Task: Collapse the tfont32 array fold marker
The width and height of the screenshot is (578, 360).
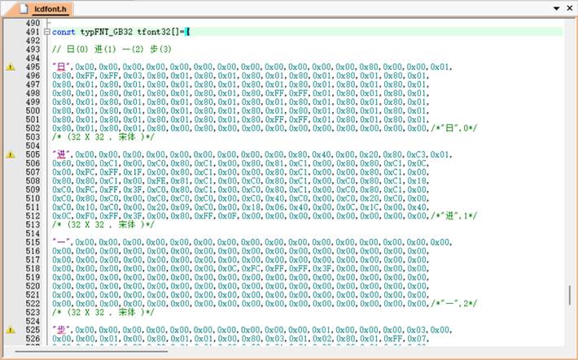Action: pos(46,32)
